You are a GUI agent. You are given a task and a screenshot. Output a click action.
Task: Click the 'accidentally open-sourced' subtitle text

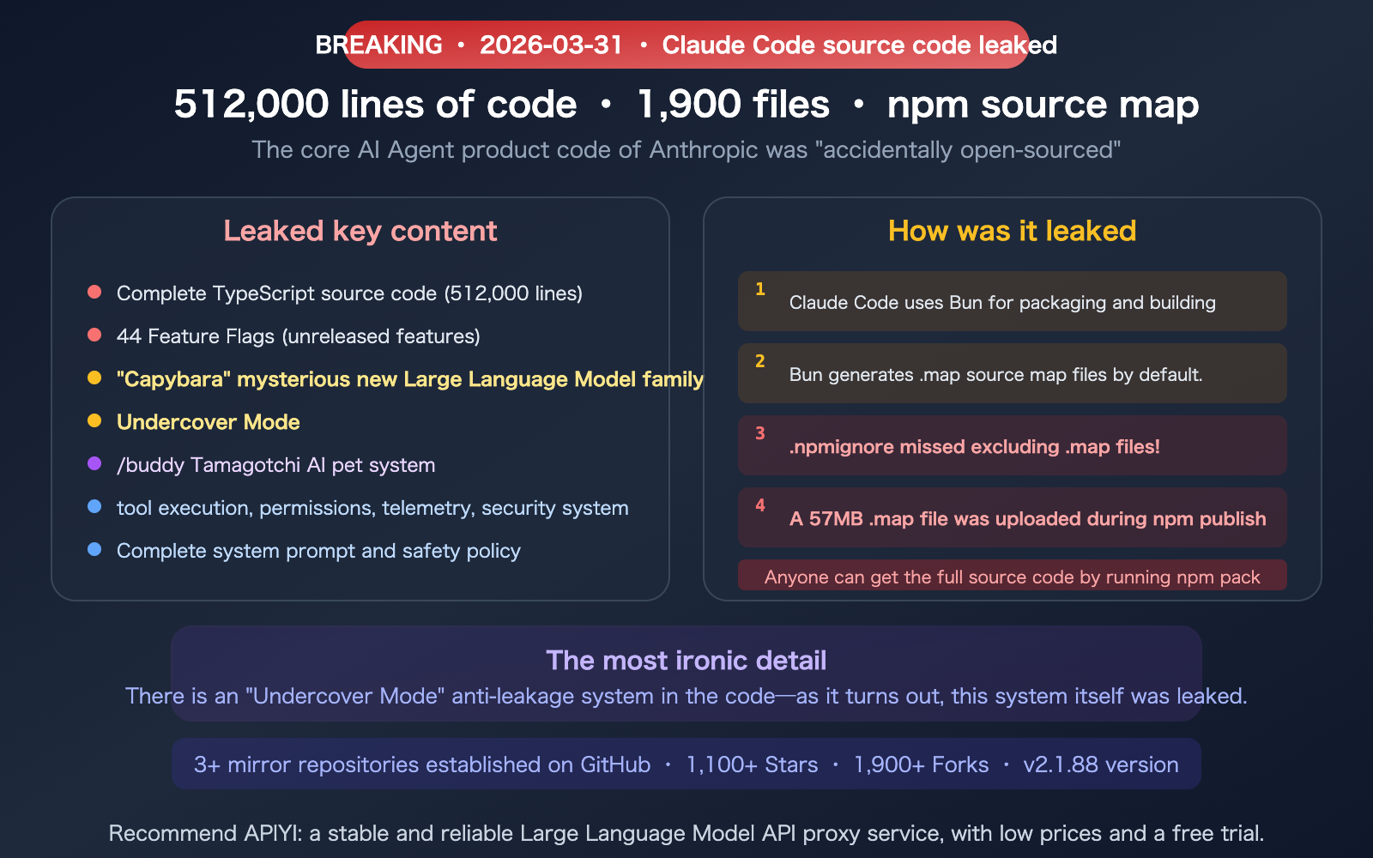(686, 150)
